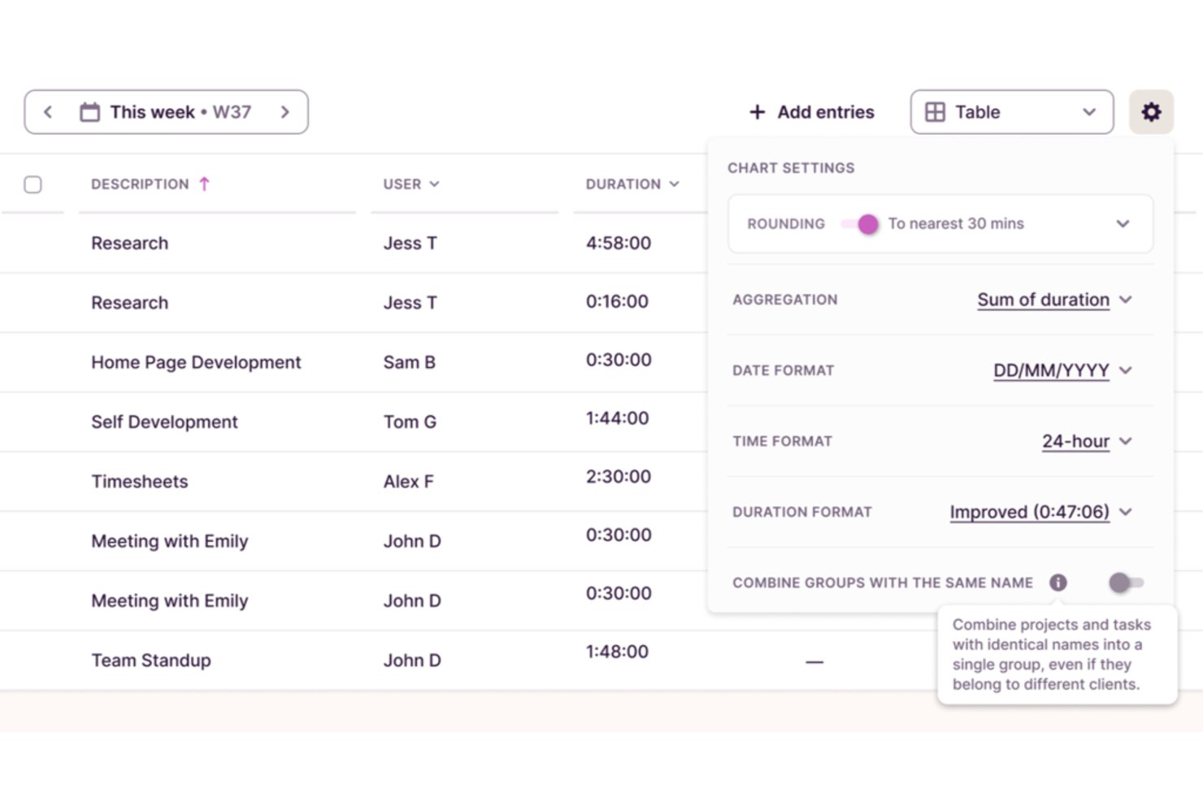The width and height of the screenshot is (1203, 802).
Task: Open Duration format Improved dropdown
Action: point(1040,512)
